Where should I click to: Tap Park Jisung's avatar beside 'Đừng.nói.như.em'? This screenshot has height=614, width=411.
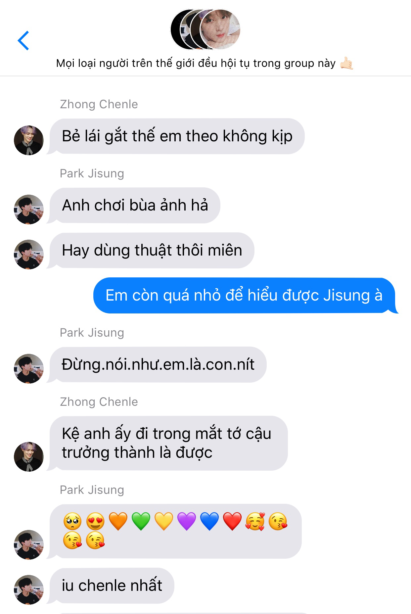tap(29, 368)
